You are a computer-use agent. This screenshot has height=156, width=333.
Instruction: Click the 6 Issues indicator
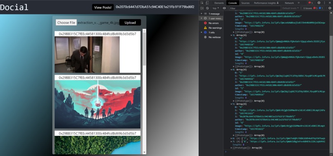(x=313, y=8)
